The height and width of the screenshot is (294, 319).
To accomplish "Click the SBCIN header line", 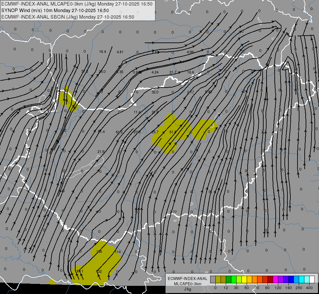I will pos(68,17).
